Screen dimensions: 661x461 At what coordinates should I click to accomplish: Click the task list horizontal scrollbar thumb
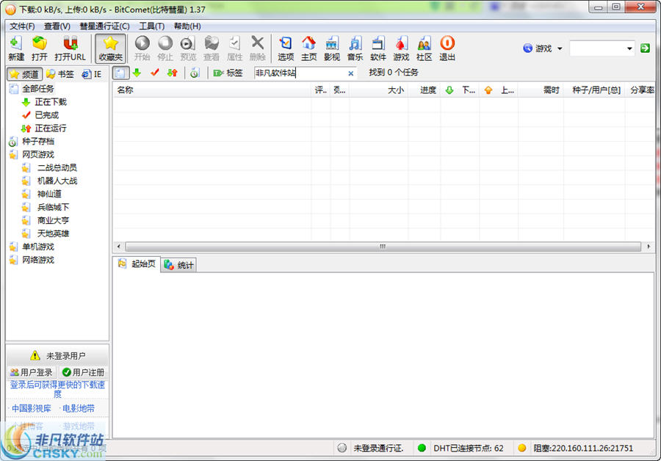383,246
